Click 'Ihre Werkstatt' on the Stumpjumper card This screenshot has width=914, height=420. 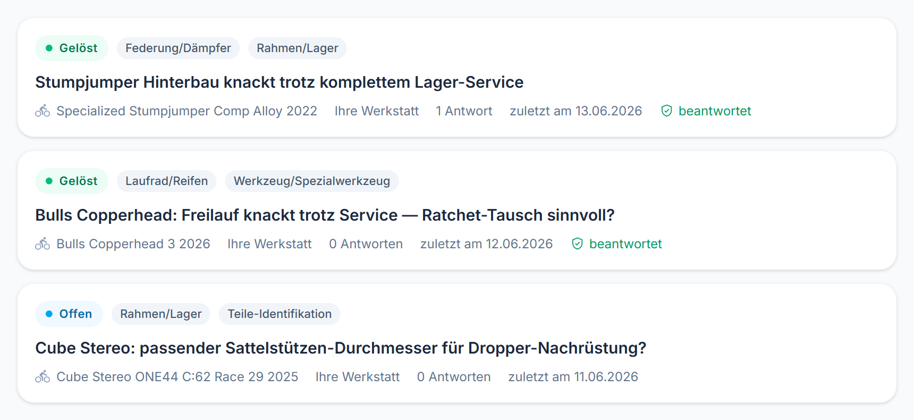point(377,111)
